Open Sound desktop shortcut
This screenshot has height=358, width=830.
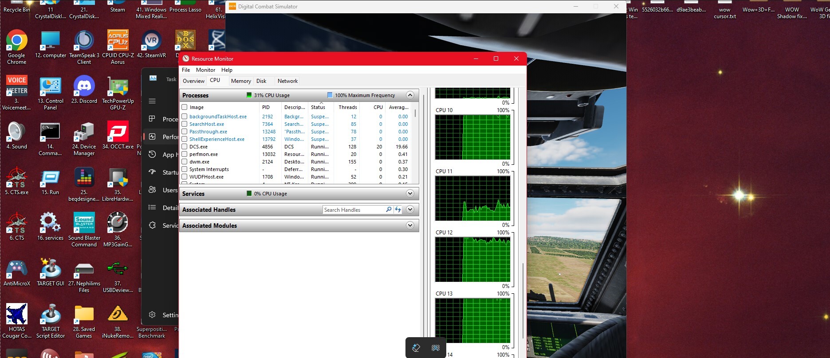pyautogui.click(x=16, y=136)
